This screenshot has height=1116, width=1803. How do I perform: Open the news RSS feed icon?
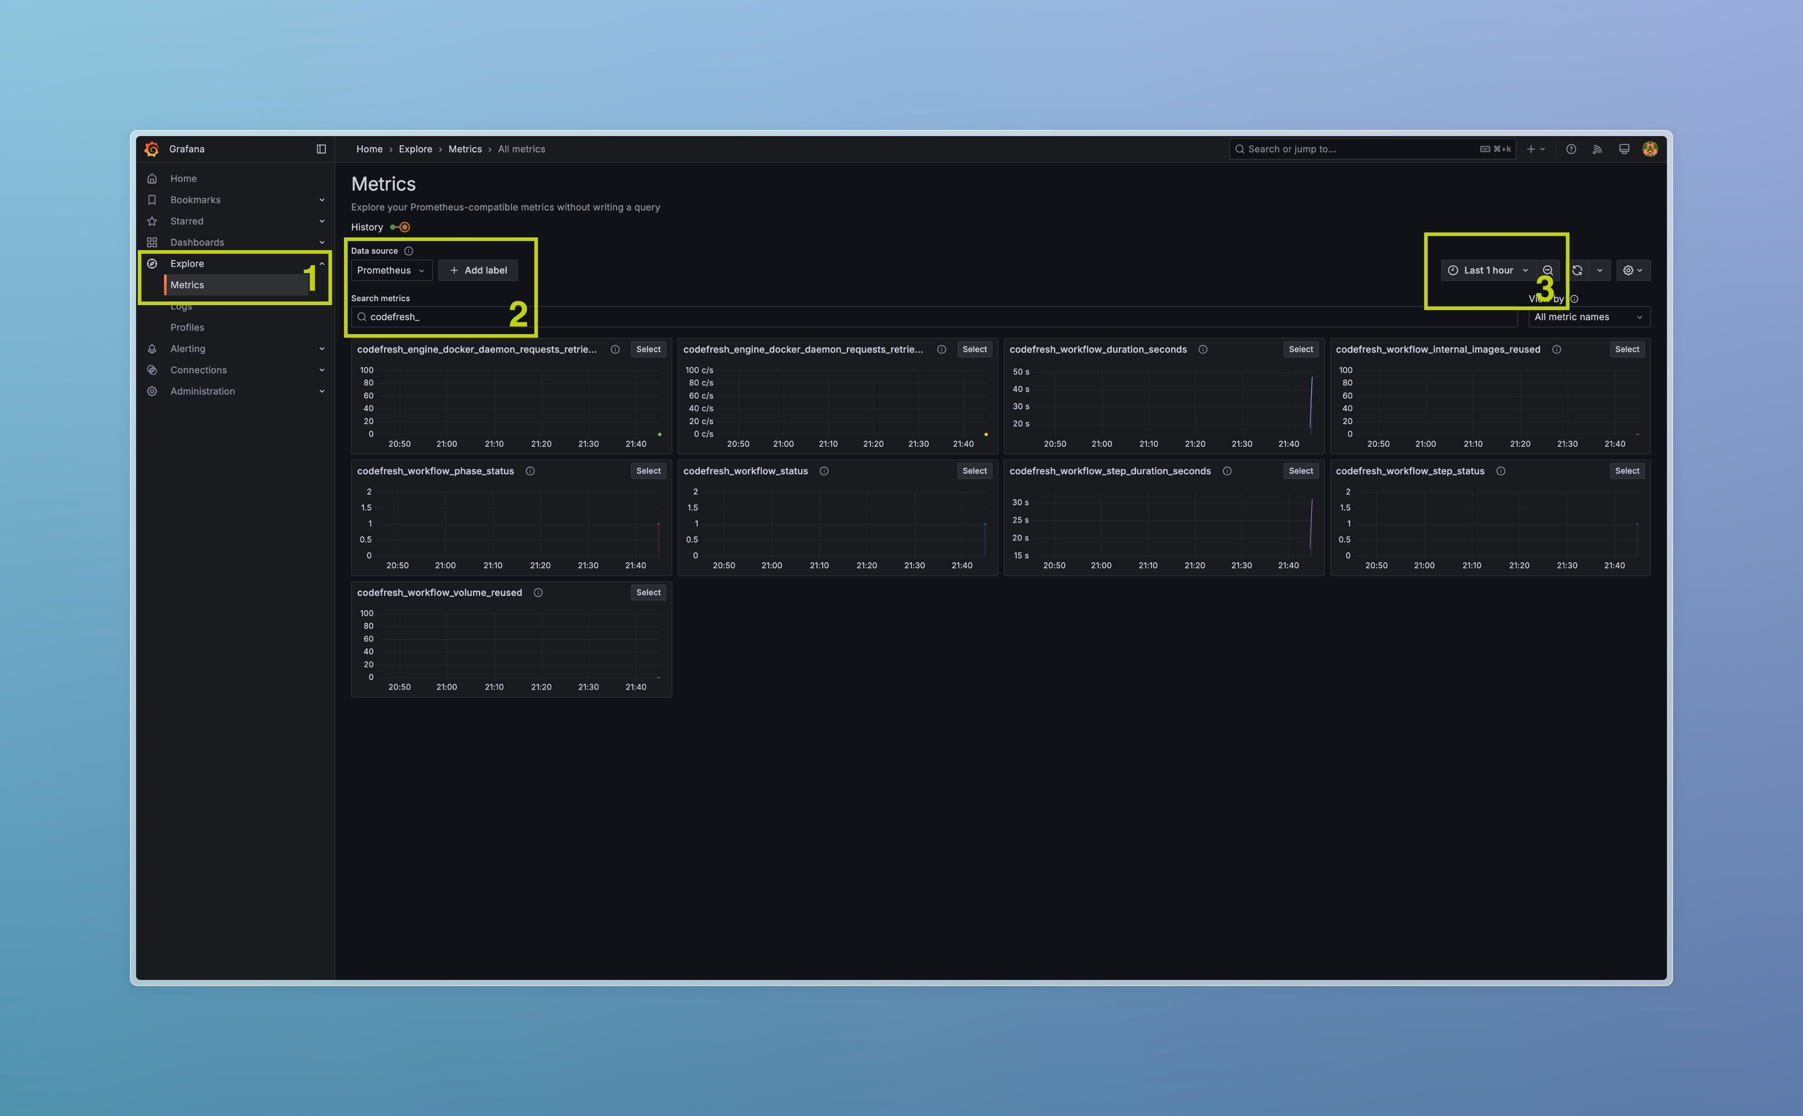pyautogui.click(x=1597, y=149)
